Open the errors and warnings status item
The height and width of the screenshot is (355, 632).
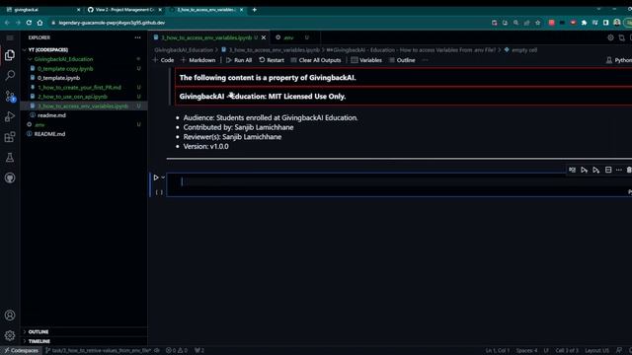coord(177,351)
